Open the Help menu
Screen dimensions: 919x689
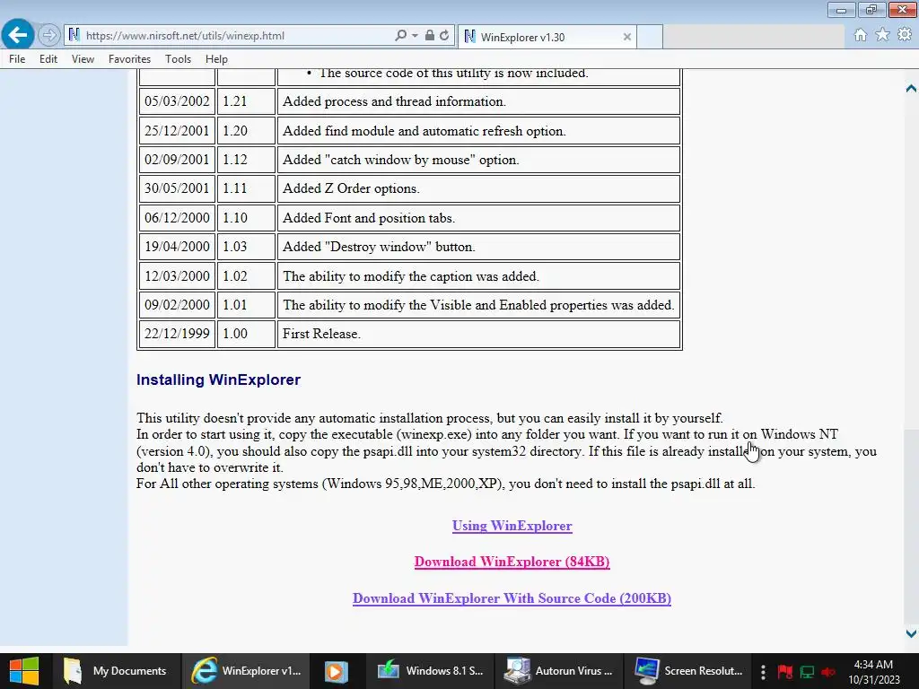(216, 59)
